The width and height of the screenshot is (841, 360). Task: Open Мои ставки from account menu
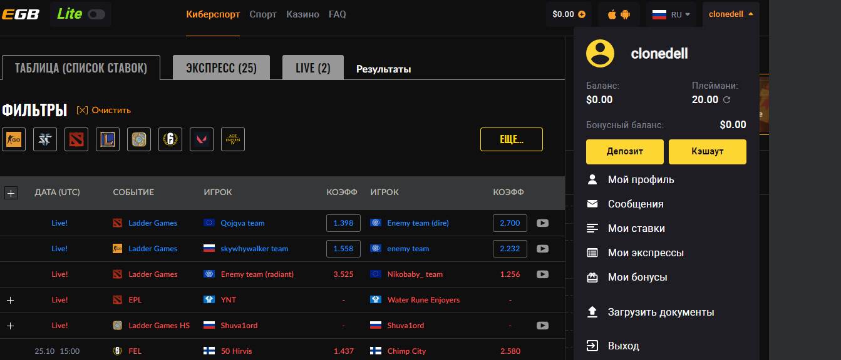[x=636, y=229]
